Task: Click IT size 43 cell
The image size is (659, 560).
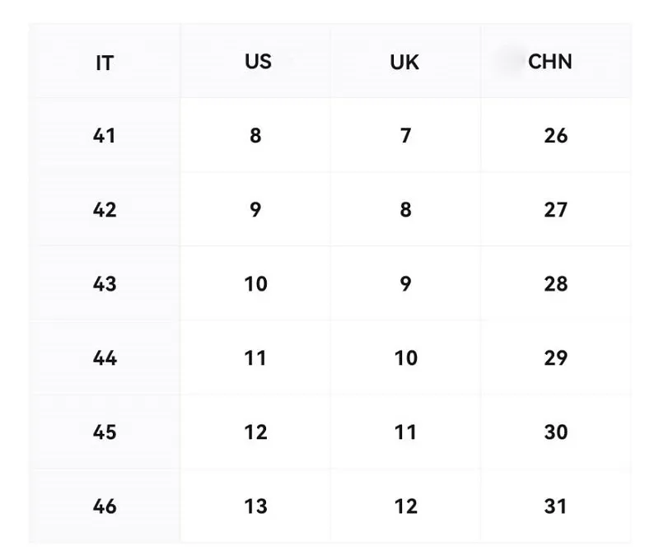Action: [x=105, y=284]
